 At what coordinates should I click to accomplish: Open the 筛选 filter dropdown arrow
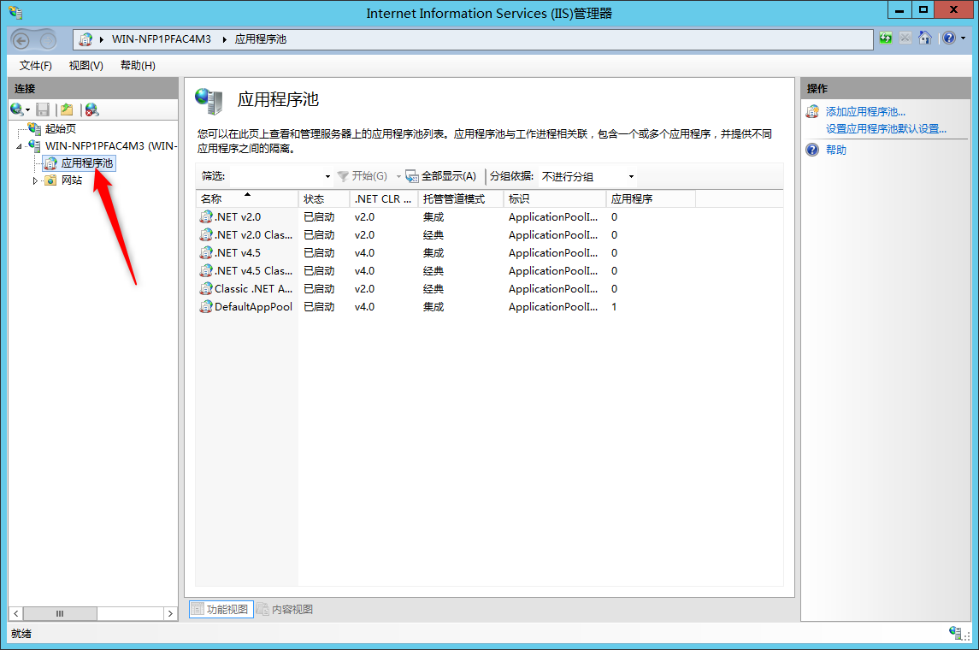[x=327, y=177]
